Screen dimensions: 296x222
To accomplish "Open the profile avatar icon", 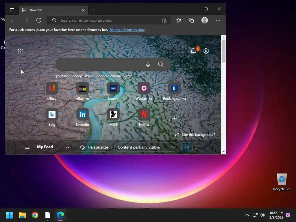I will click(x=205, y=20).
